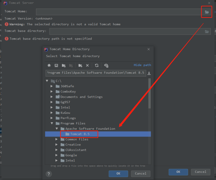
Task: Click OK in the Tomcat Server dialog
Action: coord(178,172)
